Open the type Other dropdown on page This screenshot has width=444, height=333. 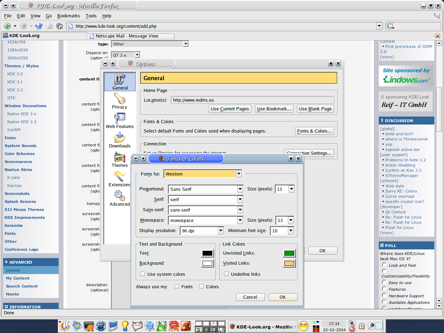click(150, 44)
